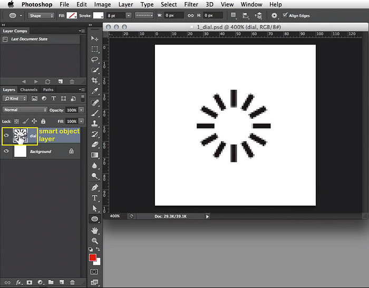Open the tool preset picker arrow

[21, 15]
